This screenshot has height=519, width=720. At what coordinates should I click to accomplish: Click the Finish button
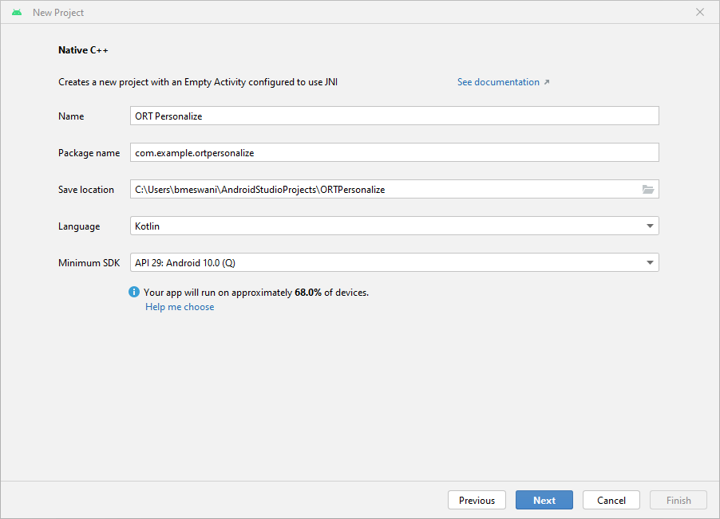click(x=678, y=500)
